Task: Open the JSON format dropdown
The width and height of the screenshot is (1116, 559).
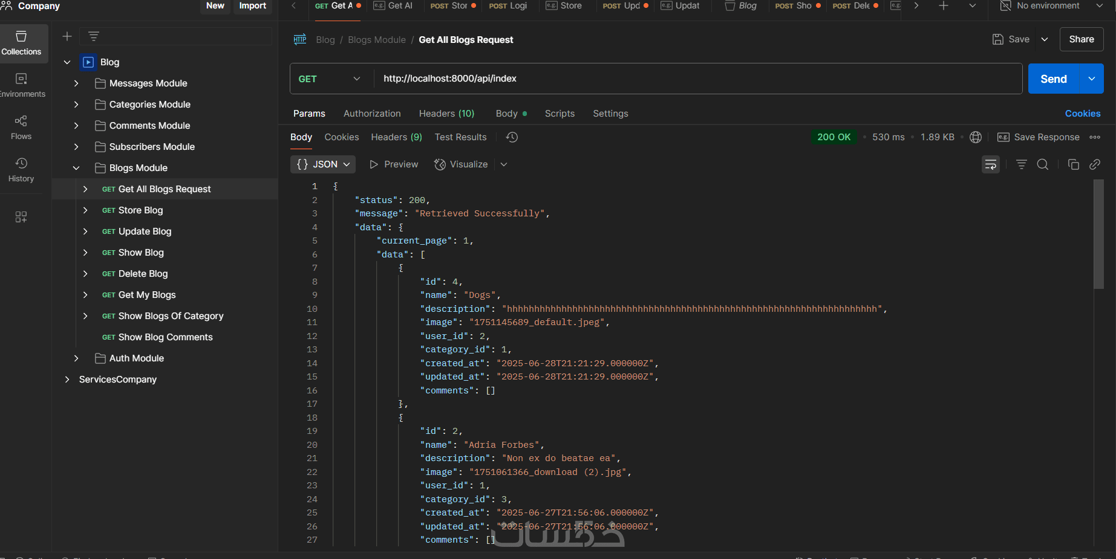Action: coord(323,164)
